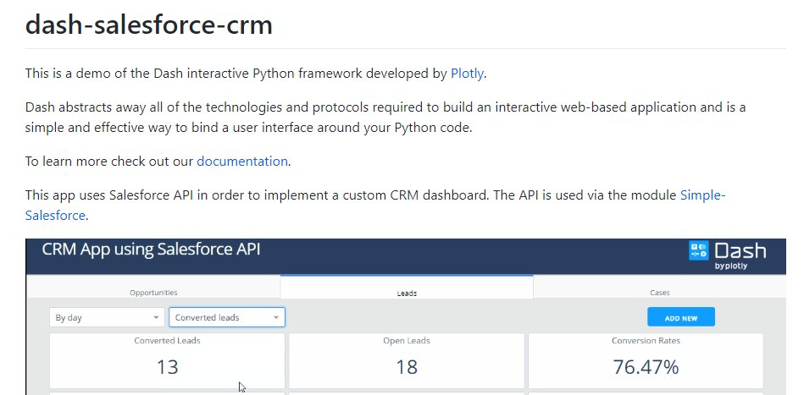Click the Converted Leads card label

167,340
